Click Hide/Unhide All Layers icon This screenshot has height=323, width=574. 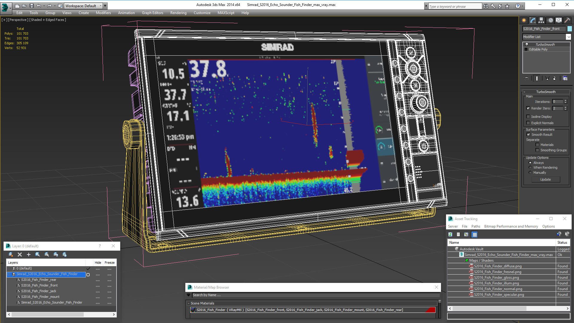pyautogui.click(x=56, y=255)
